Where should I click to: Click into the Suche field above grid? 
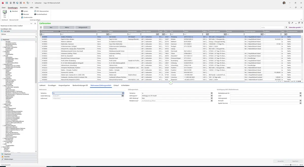(272, 27)
